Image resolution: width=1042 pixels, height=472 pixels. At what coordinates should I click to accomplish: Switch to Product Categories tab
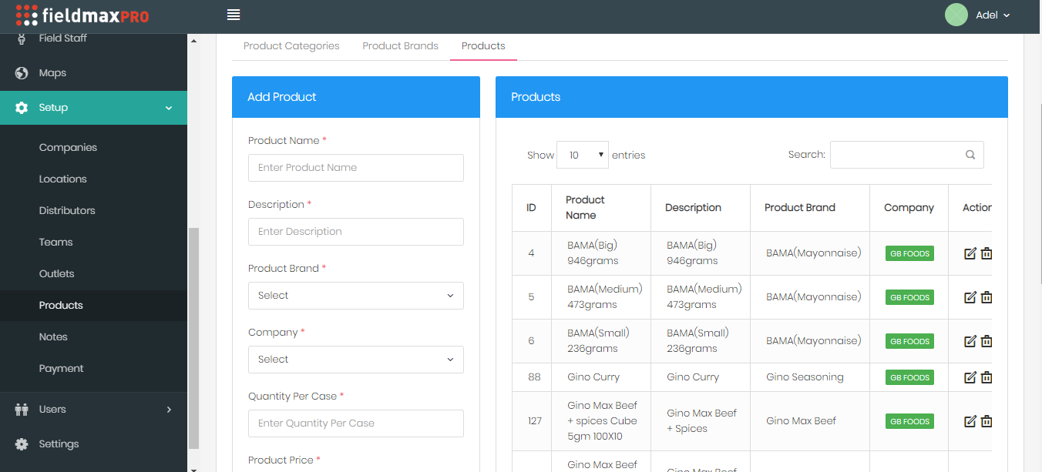[291, 46]
